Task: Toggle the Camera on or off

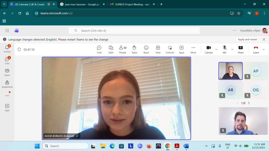Action: tap(209, 49)
